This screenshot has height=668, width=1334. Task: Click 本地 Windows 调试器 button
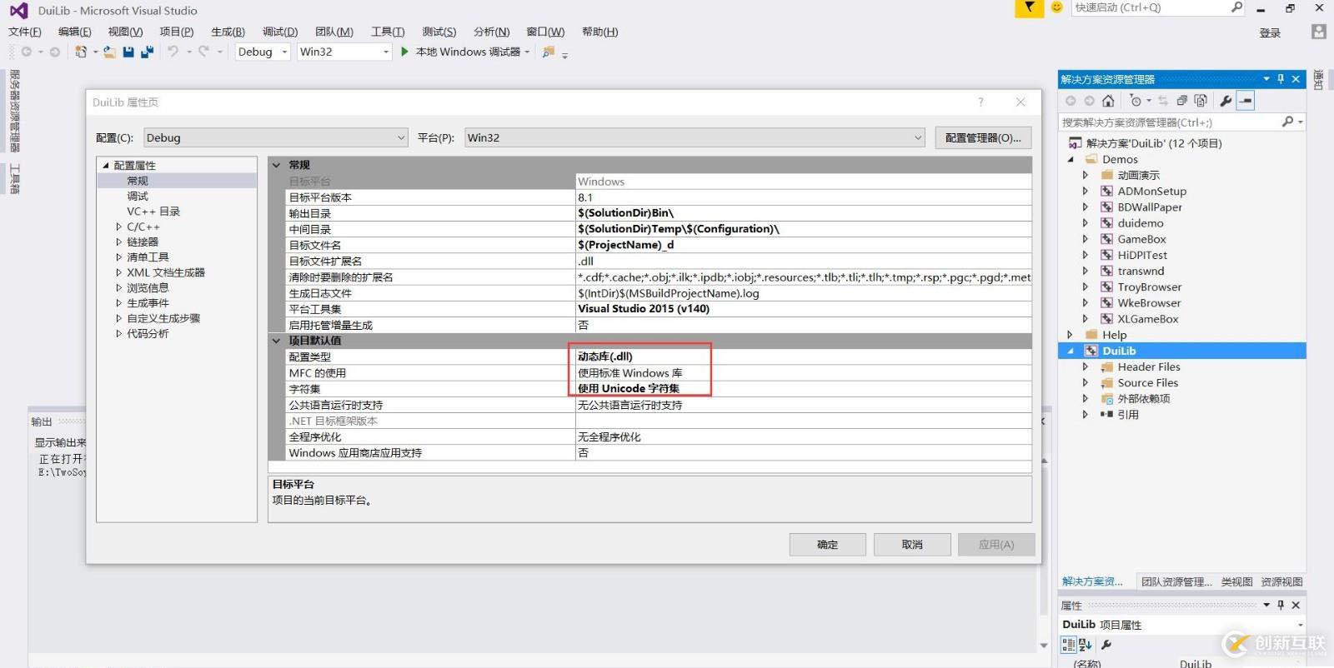tap(468, 52)
